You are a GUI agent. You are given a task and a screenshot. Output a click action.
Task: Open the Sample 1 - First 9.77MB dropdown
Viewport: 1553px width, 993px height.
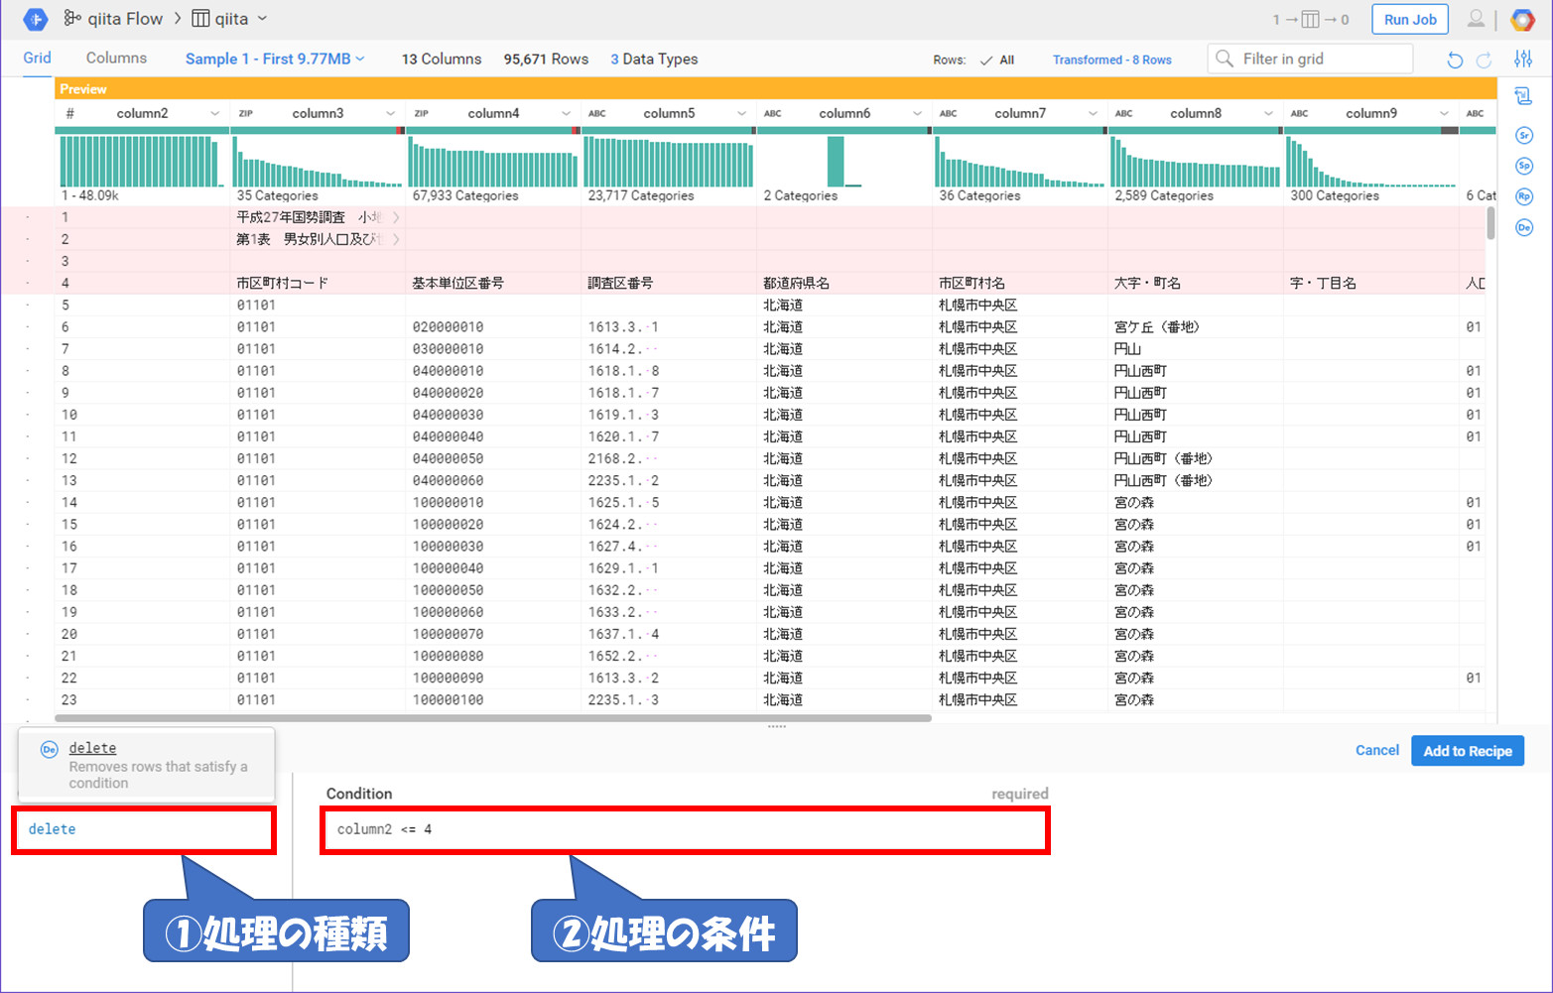(275, 60)
